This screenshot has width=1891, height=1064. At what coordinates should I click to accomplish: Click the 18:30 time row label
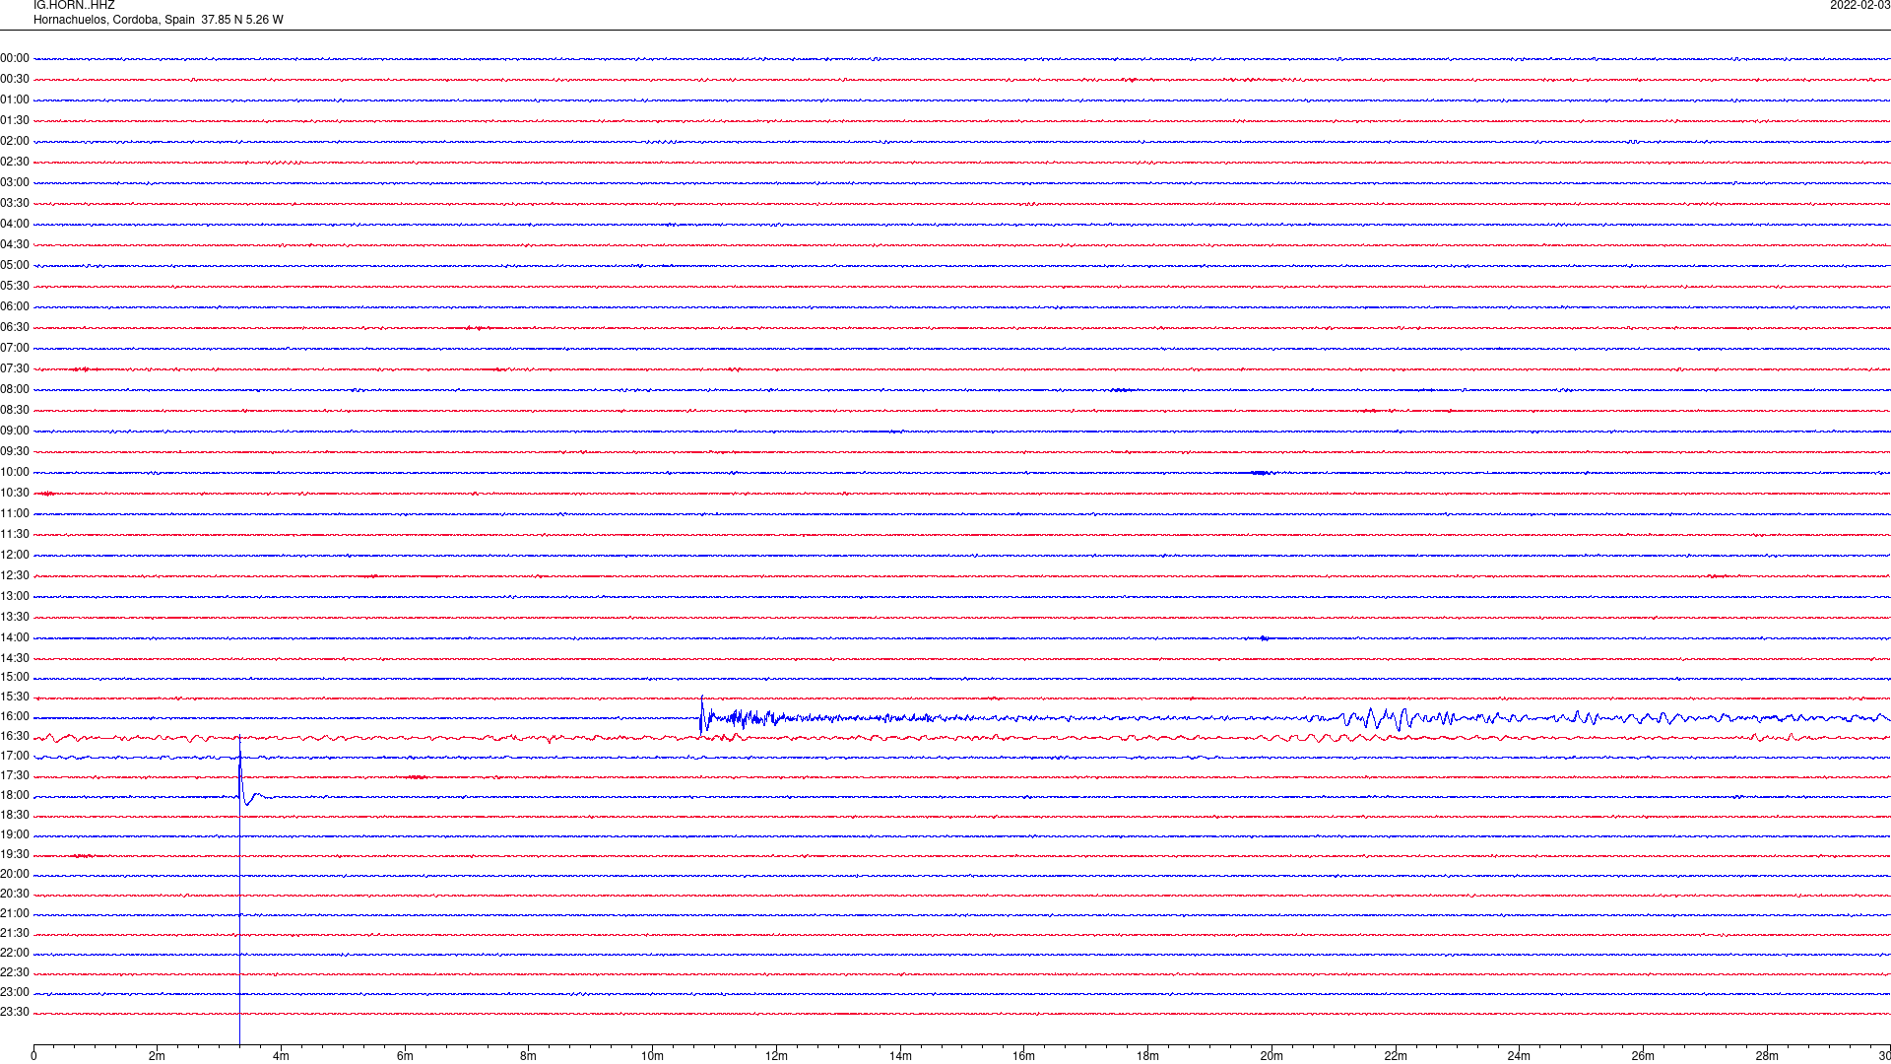pyautogui.click(x=15, y=815)
